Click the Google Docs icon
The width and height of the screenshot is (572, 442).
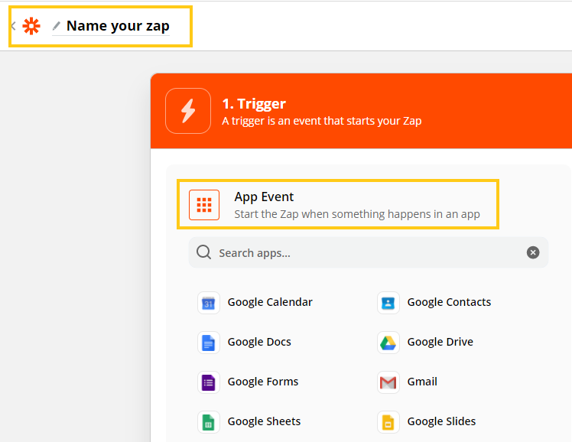(x=209, y=343)
